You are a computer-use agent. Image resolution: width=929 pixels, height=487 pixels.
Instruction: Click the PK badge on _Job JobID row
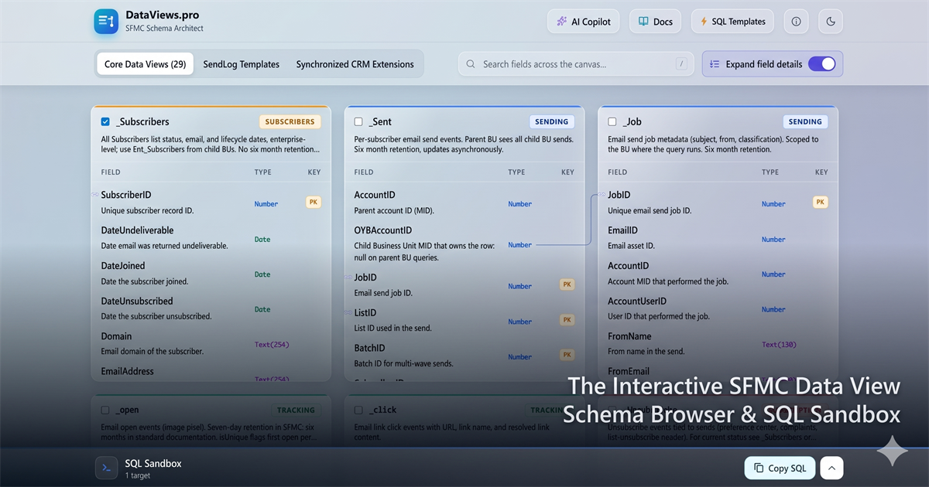pos(821,202)
